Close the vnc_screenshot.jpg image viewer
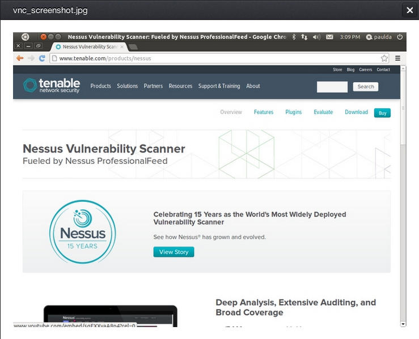419x339 pixels. (x=409, y=10)
